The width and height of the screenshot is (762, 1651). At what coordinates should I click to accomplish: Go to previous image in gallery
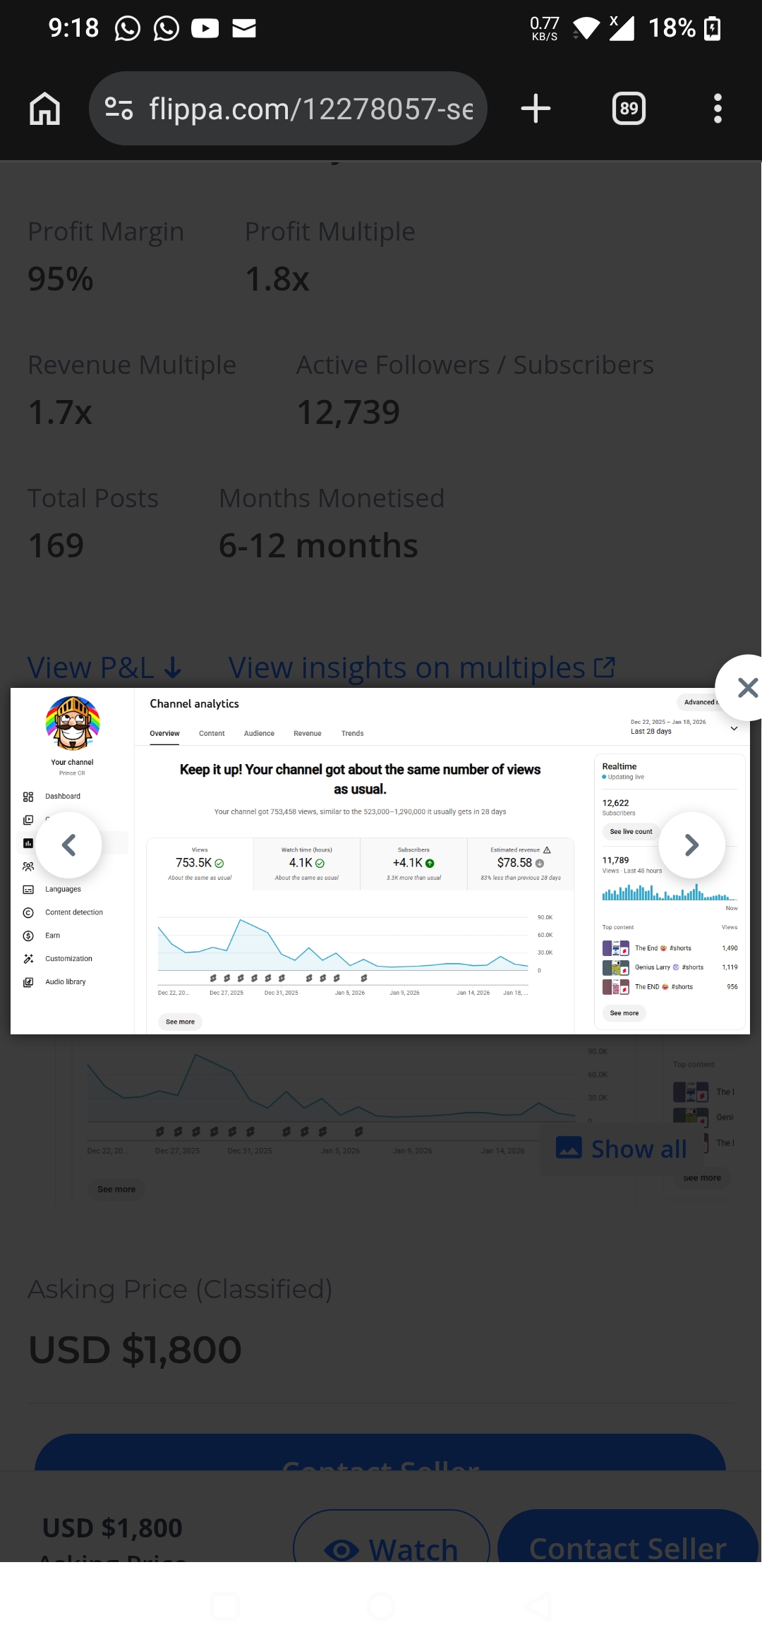[x=68, y=845]
